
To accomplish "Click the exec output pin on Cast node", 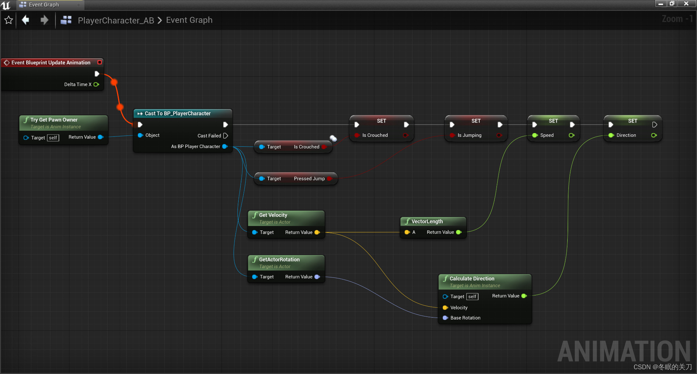I will pos(225,125).
